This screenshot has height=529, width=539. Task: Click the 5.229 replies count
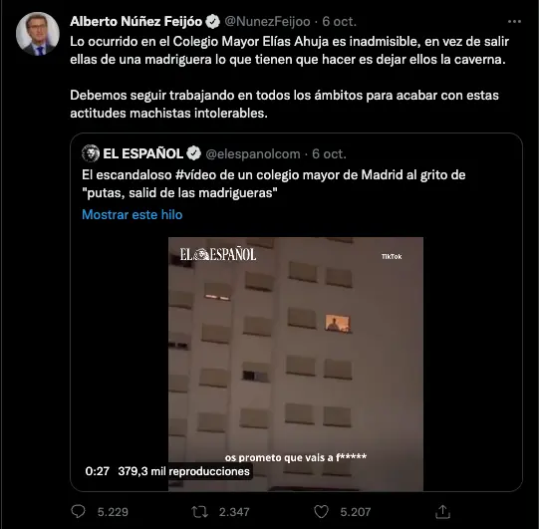[113, 512]
